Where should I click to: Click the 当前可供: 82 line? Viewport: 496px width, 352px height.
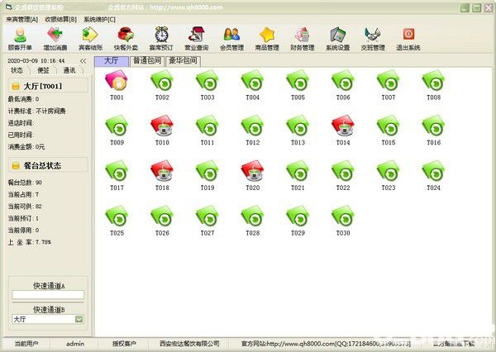(x=25, y=207)
